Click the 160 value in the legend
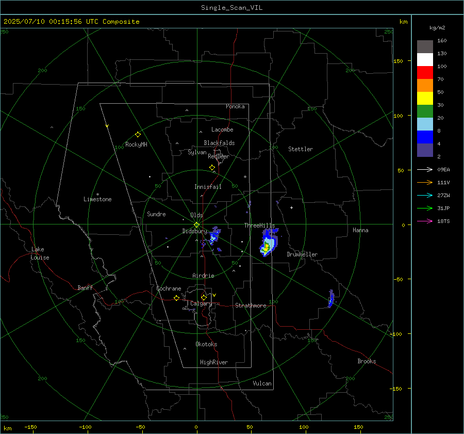The image size is (464, 434). pos(442,41)
